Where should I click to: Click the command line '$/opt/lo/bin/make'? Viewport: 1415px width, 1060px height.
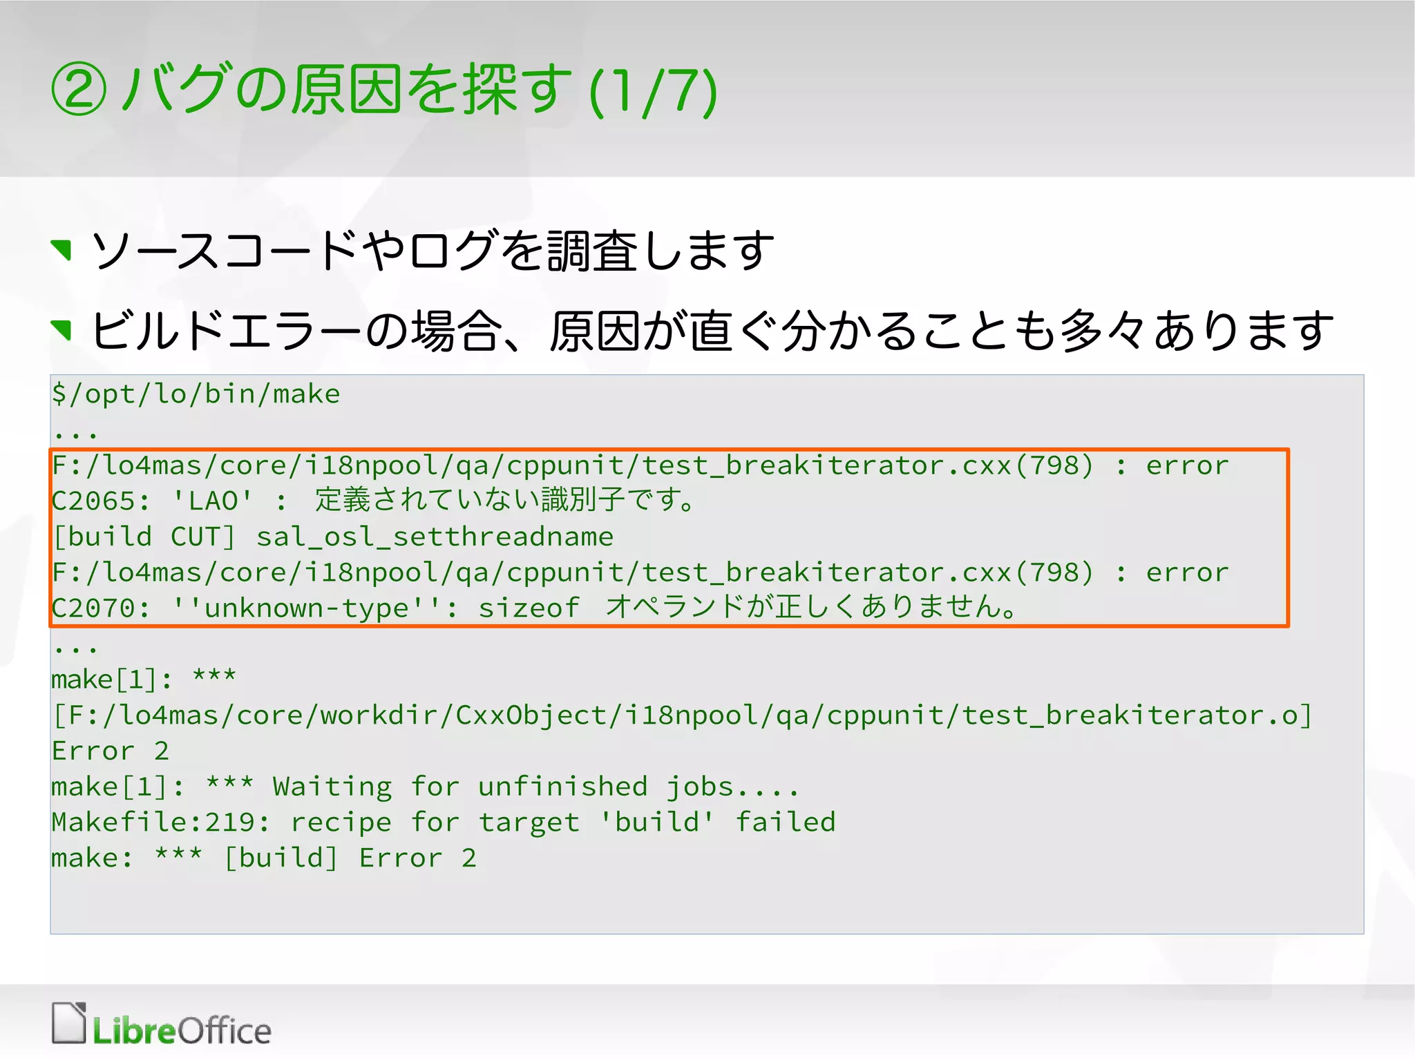[196, 394]
